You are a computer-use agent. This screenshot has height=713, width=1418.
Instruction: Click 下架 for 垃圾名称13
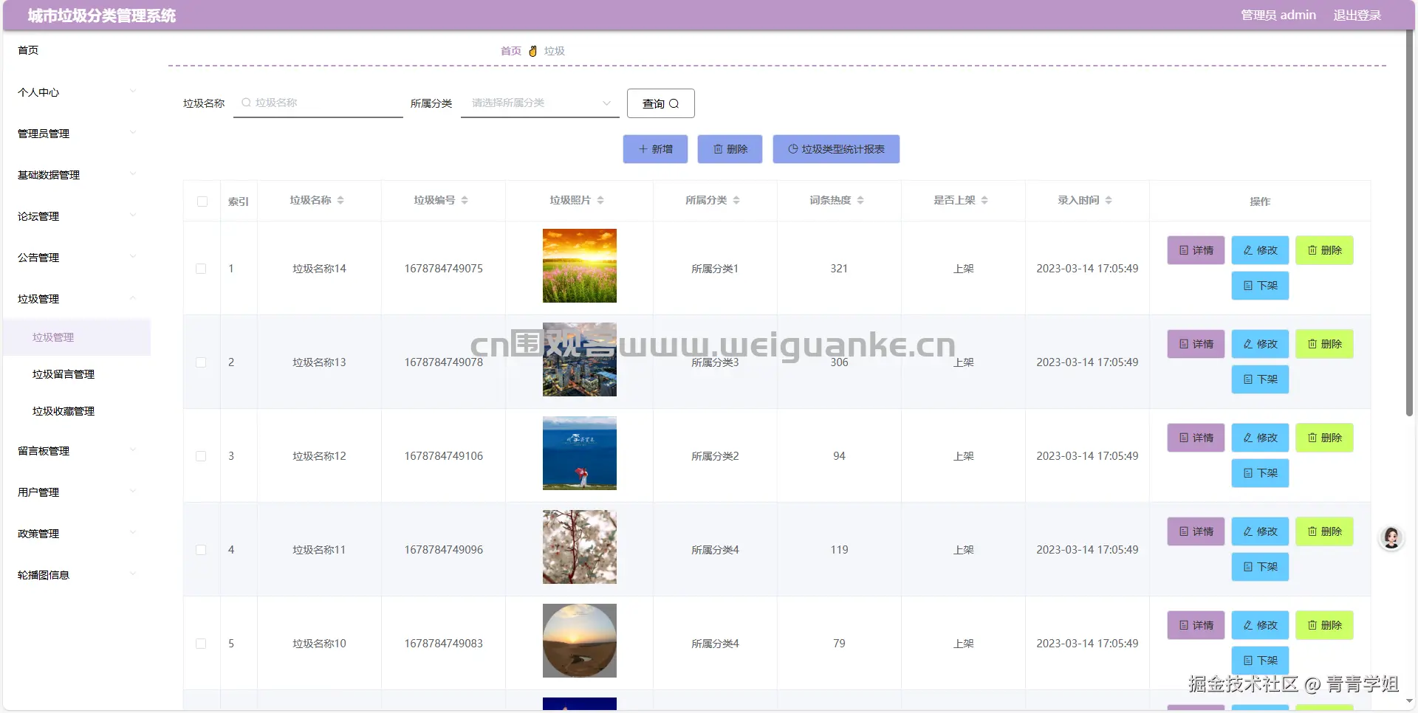(1260, 379)
